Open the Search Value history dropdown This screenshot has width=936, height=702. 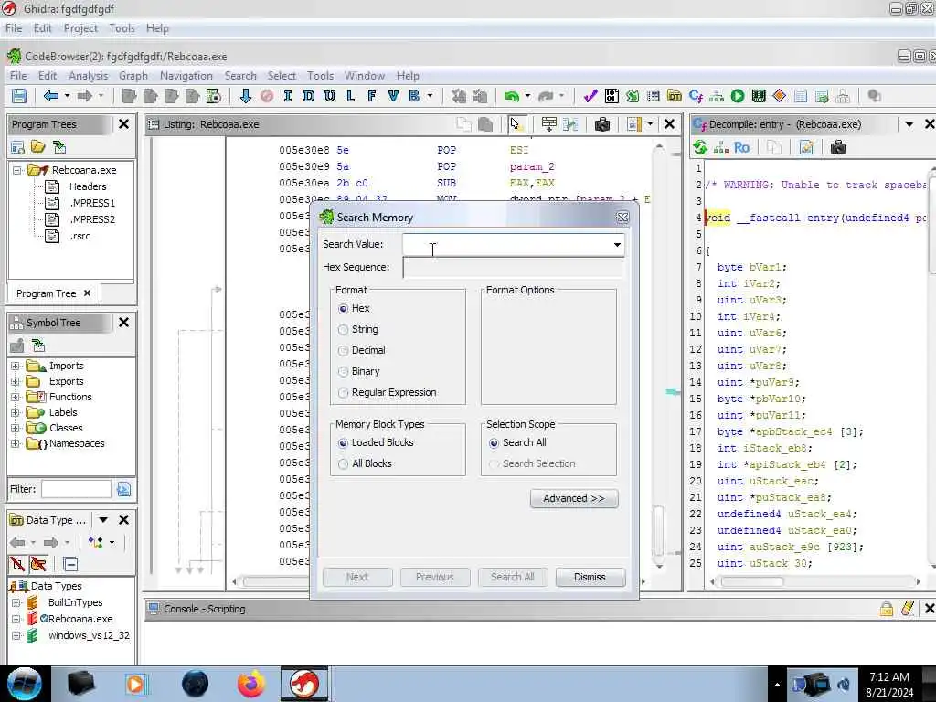click(617, 245)
